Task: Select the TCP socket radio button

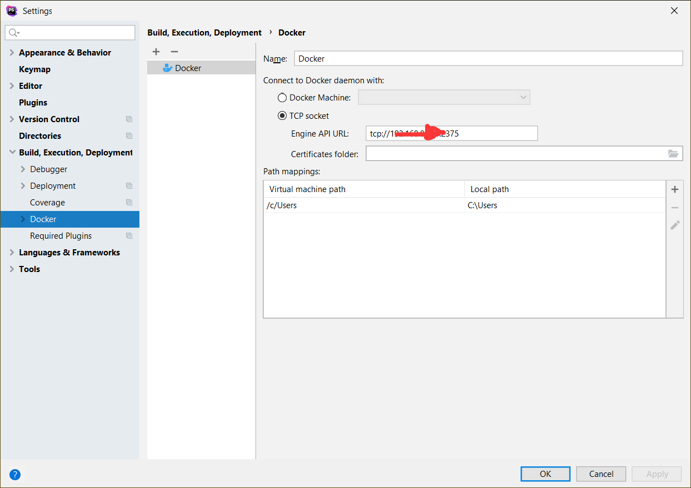Action: tap(282, 116)
